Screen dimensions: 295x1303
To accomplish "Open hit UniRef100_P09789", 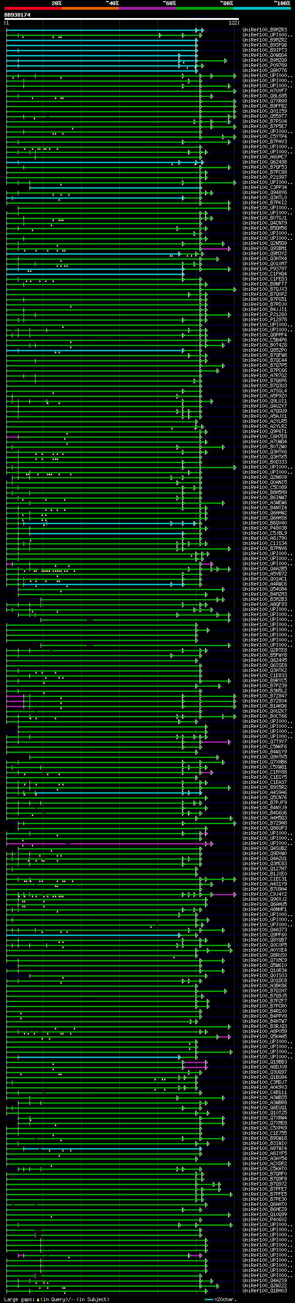I will (265, 66).
